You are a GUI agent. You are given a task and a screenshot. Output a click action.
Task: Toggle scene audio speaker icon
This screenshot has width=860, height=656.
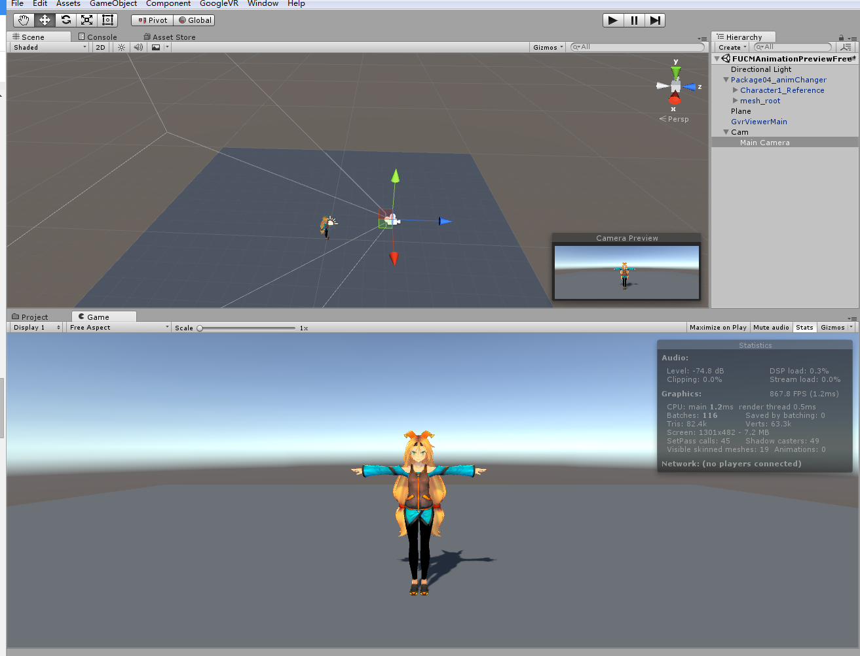coord(138,47)
